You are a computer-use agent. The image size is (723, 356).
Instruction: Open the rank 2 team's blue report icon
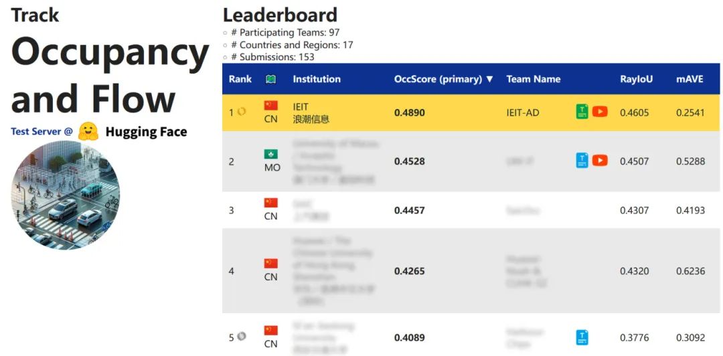(x=582, y=161)
